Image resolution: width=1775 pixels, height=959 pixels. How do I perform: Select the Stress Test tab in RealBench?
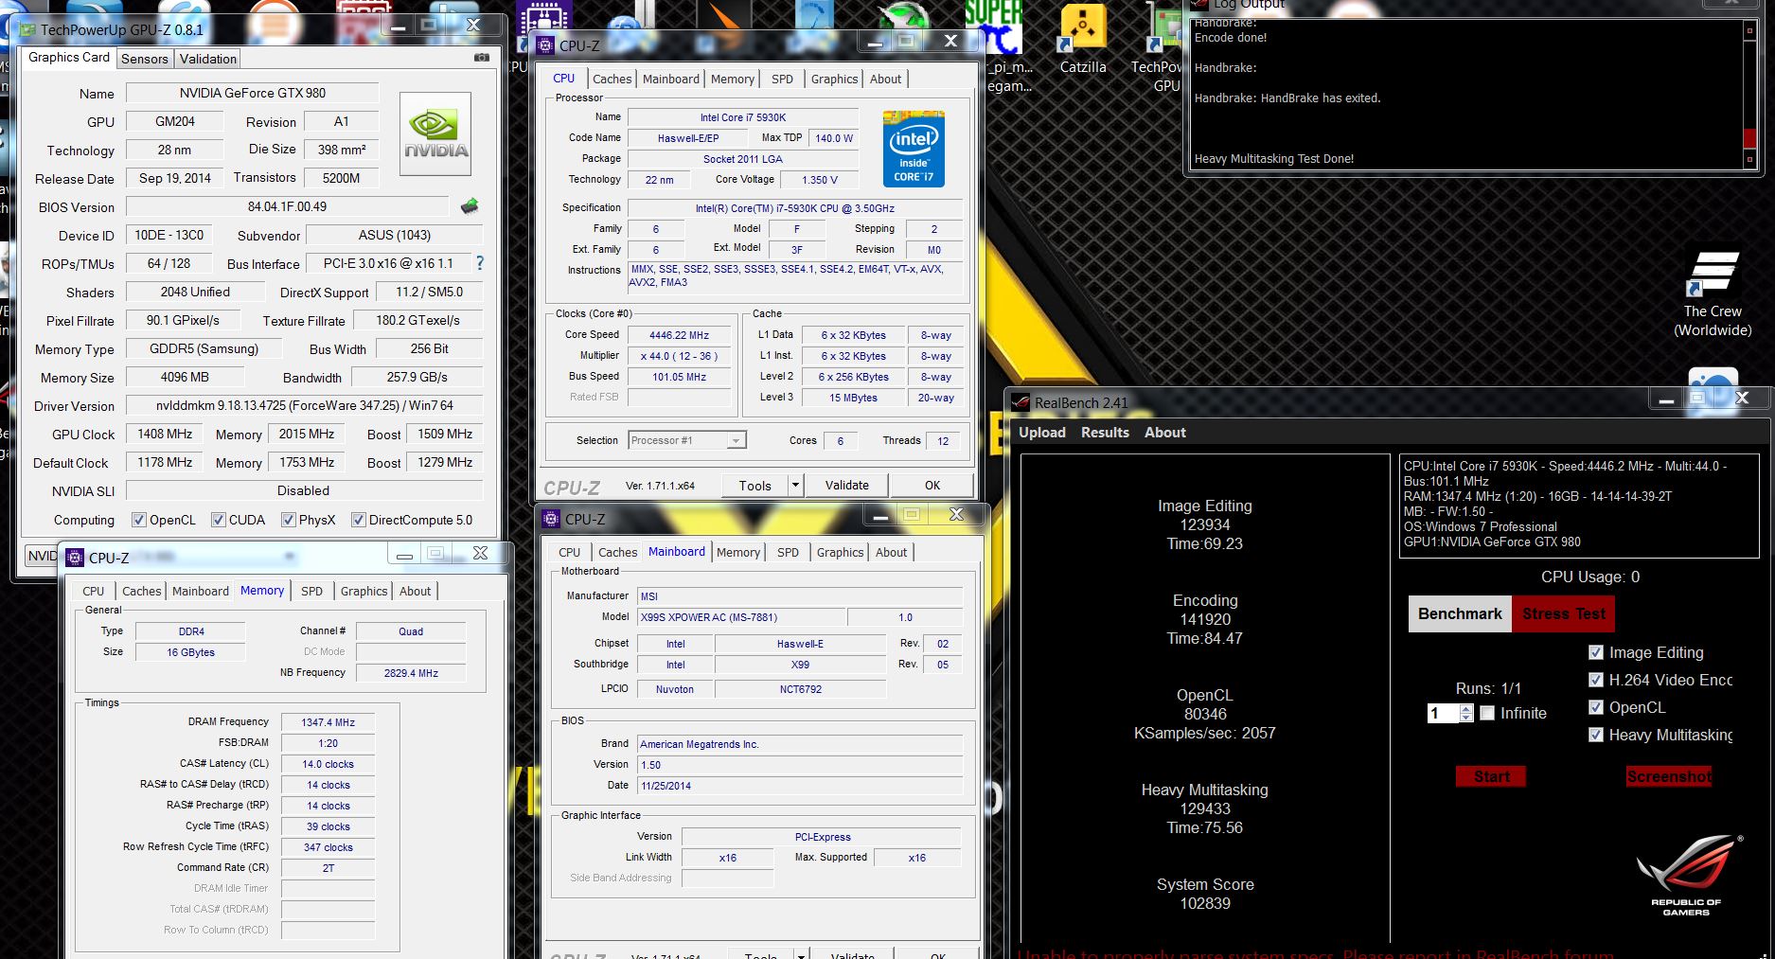pos(1564,613)
